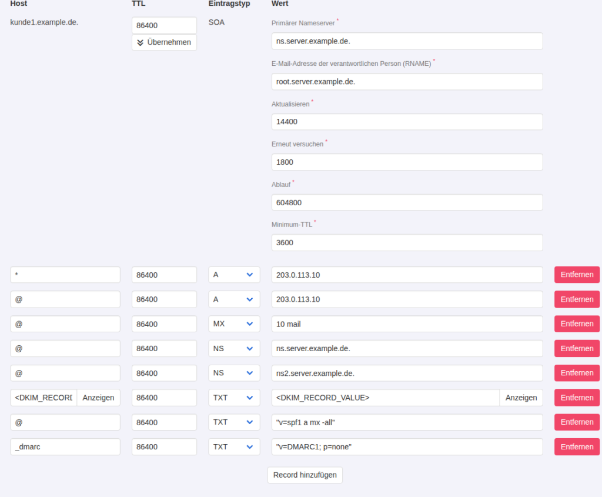Click TTL field of the wildcard row

(164, 275)
